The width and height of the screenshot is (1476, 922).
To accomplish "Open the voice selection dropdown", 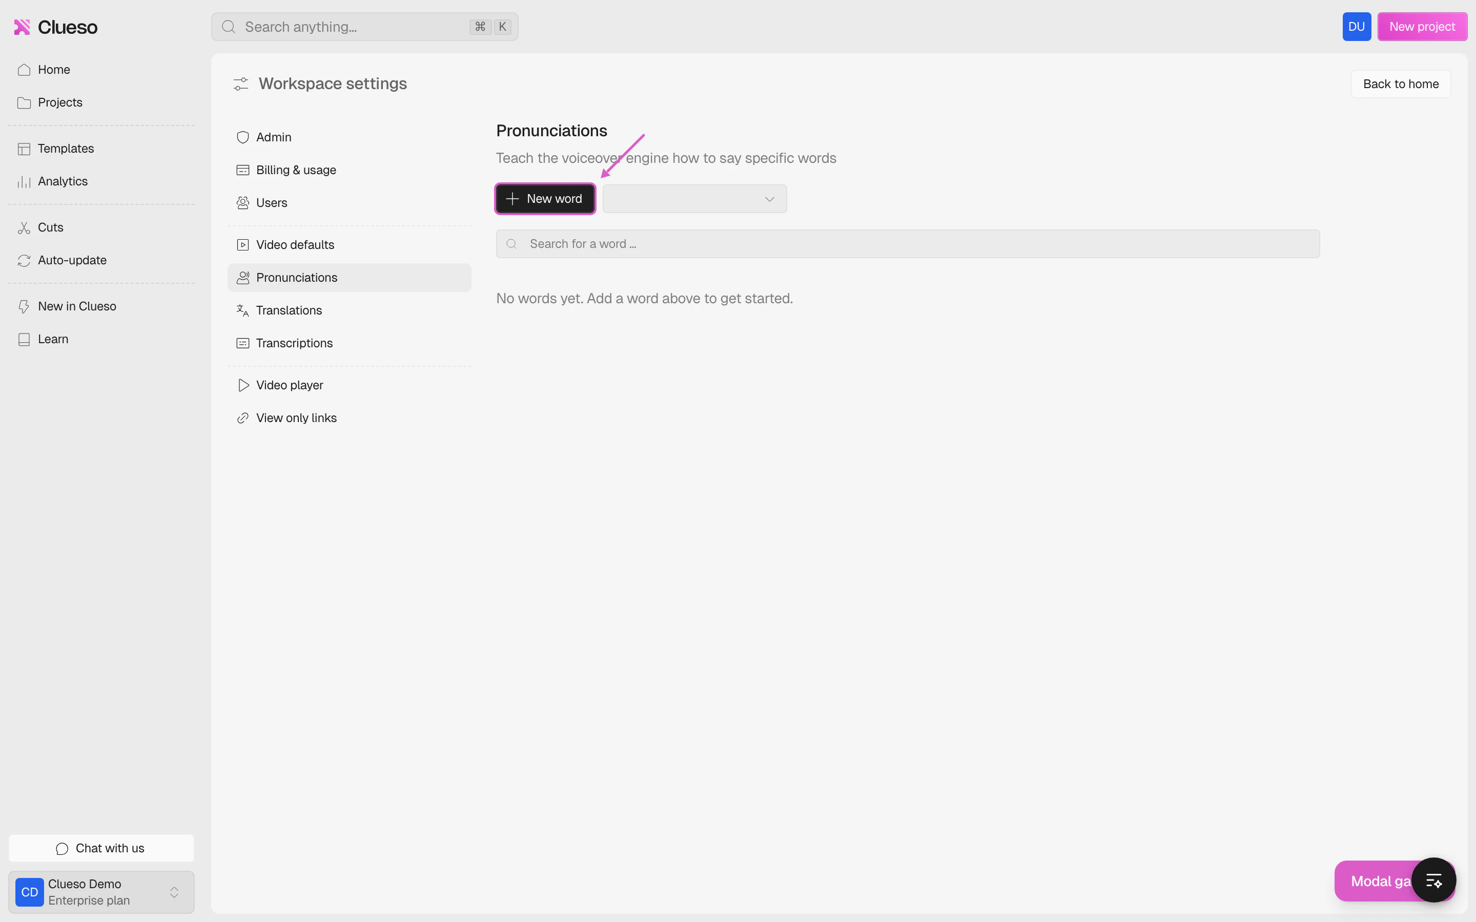I will pos(694,198).
